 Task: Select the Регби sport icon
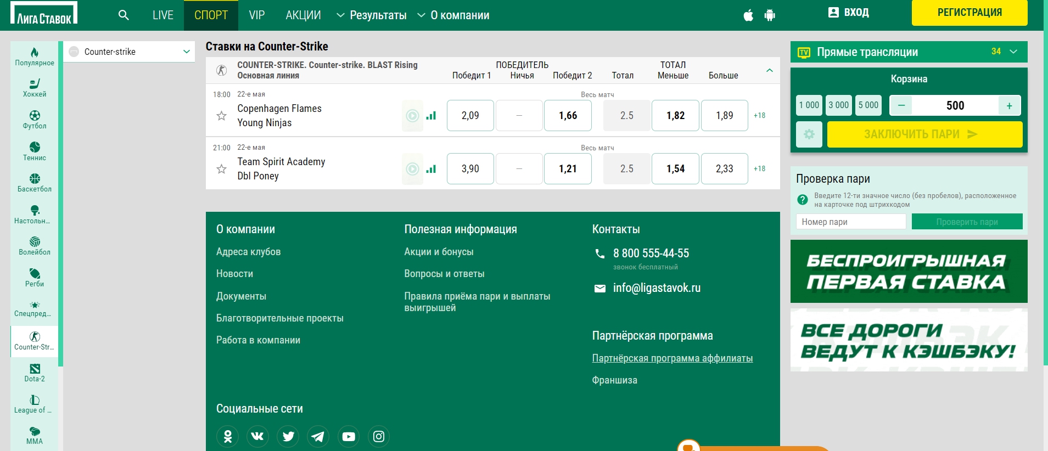coord(35,278)
